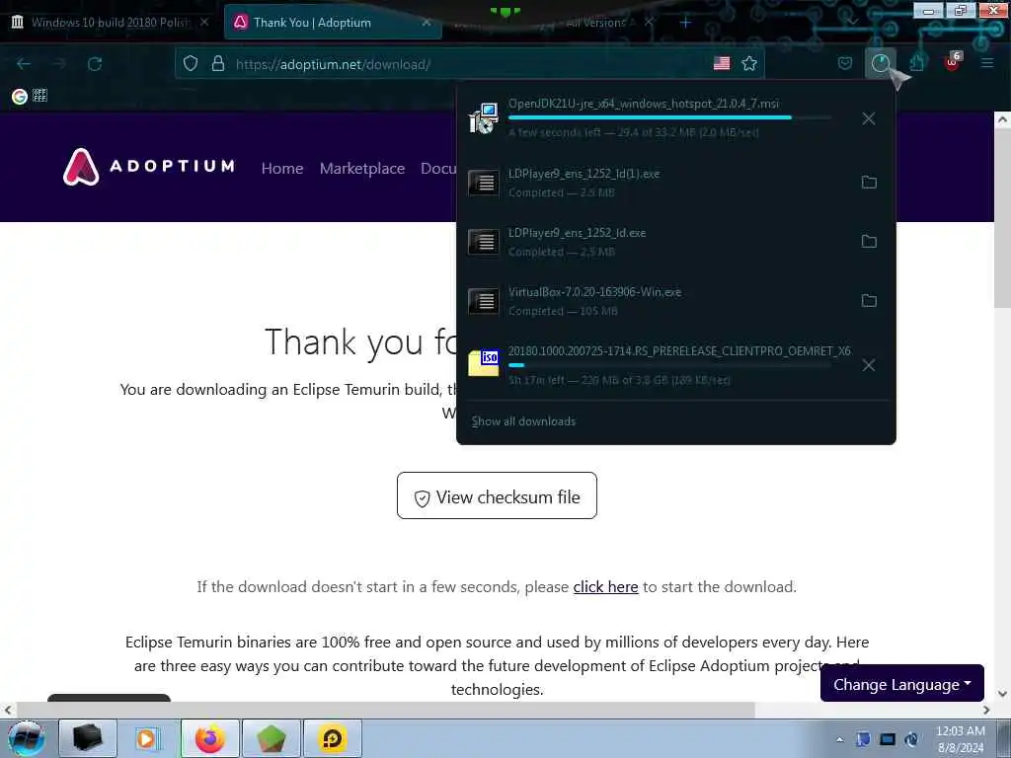Click the ISO download progress bar
This screenshot has height=758, width=1011.
tap(669, 365)
